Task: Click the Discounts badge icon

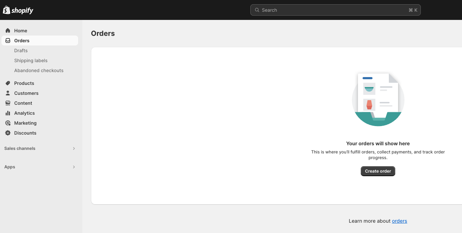Action: pos(8,133)
